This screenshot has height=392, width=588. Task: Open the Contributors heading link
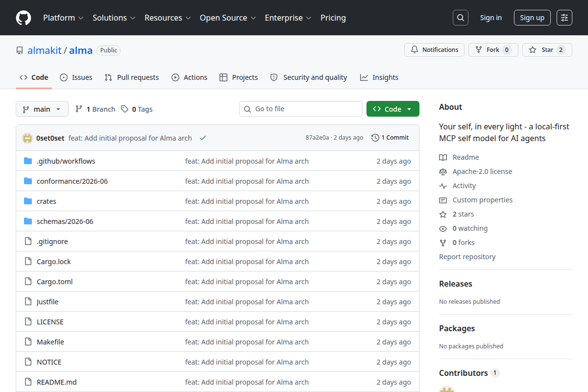[x=469, y=373]
